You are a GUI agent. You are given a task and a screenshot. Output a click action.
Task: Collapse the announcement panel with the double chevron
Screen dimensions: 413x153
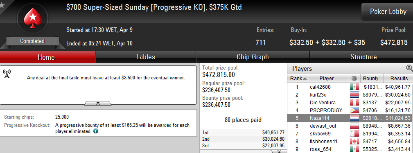click(98, 103)
